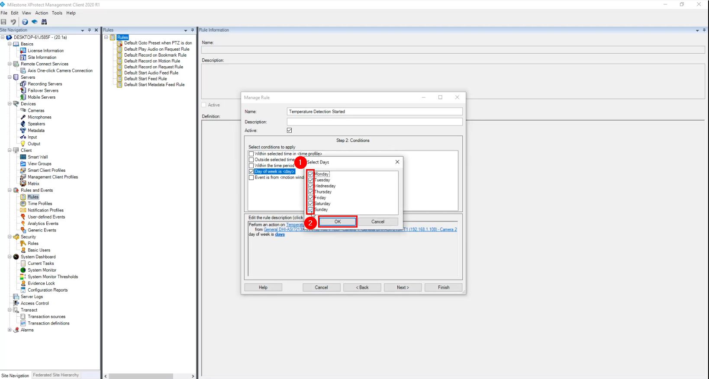The image size is (709, 379).
Task: Open the Edit menu
Action: 15,13
